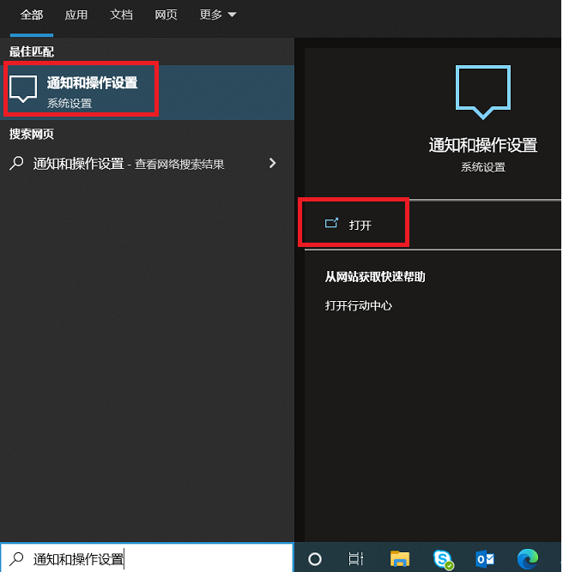Click the 最佳匹配 section heading
The image size is (563, 572).
pyautogui.click(x=32, y=51)
